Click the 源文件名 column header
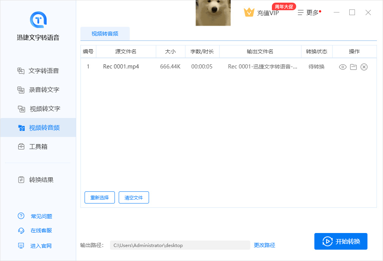The height and width of the screenshot is (261, 383). point(126,51)
